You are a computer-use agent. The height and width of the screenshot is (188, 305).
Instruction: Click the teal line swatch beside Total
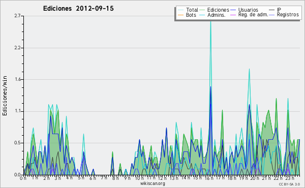pyautogui.click(x=181, y=10)
